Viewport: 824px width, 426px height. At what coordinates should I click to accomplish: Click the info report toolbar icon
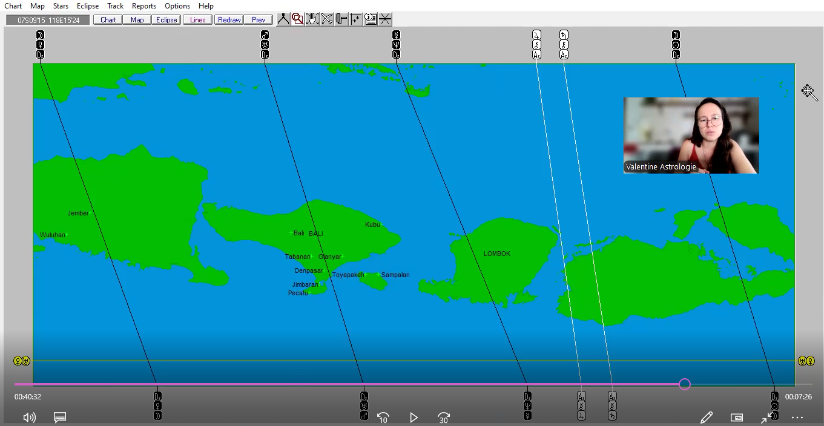click(371, 19)
